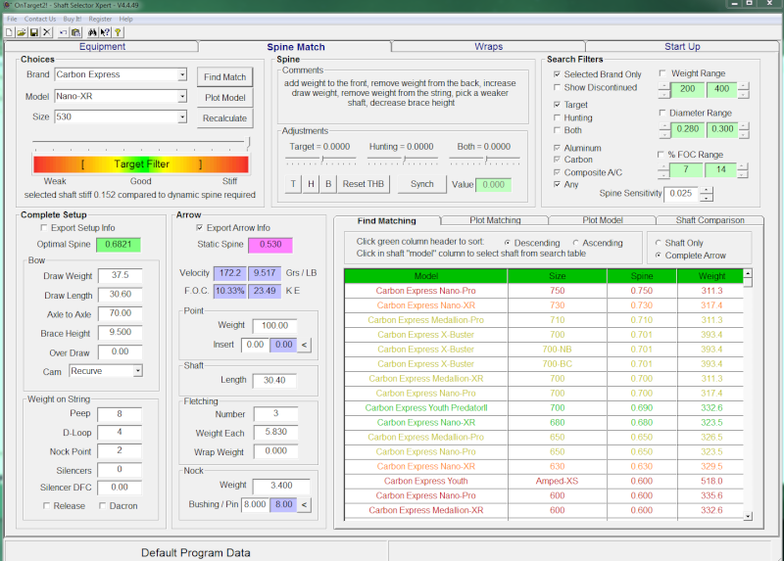784x561 pixels.
Task: Open the Register menu
Action: [100, 19]
